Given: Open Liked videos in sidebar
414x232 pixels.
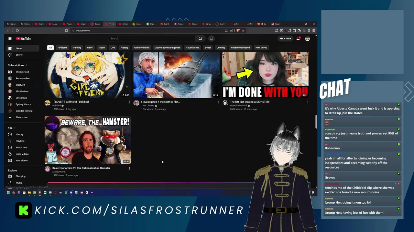Looking at the screenshot, I should (x=23, y=154).
